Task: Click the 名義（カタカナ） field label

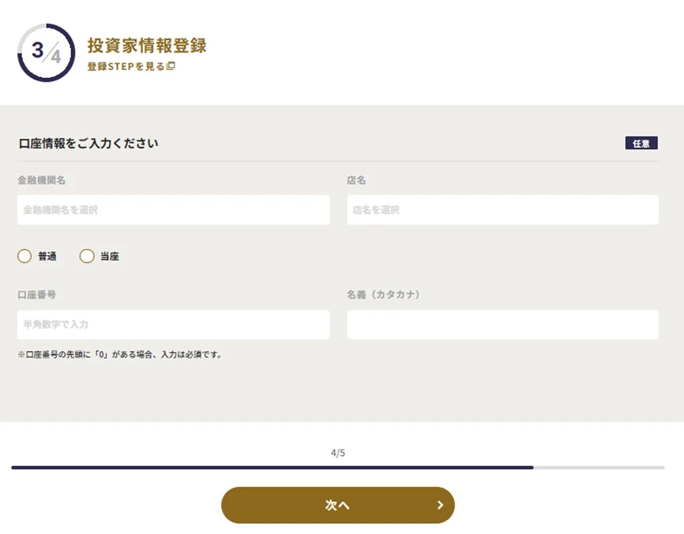Action: tap(383, 294)
